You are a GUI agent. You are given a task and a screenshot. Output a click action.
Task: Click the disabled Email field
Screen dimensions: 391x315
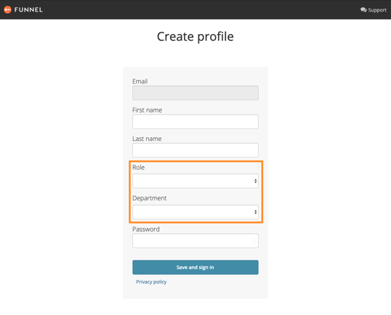point(195,93)
